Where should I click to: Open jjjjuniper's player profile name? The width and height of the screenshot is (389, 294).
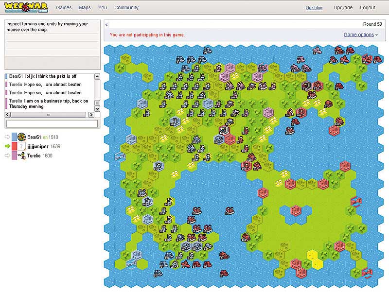[38, 146]
